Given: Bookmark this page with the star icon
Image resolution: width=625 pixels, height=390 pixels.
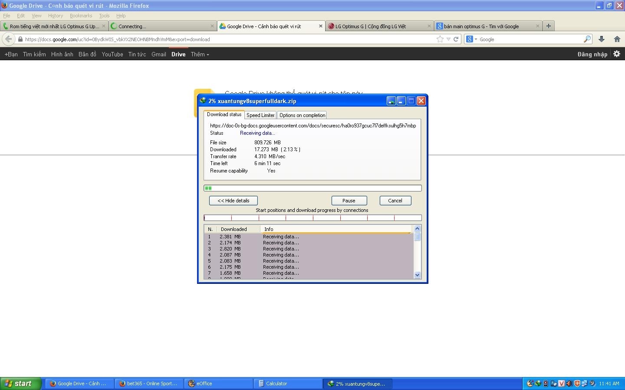Looking at the screenshot, I should [440, 39].
